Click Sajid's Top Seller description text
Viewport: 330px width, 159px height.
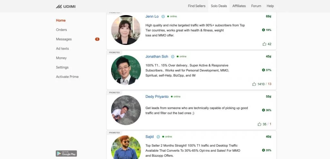click(193, 151)
